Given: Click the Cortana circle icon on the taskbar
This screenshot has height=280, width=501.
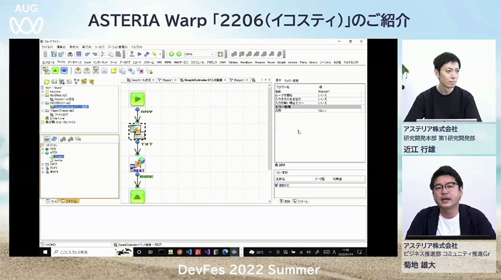Looking at the screenshot, I should point(139,252).
